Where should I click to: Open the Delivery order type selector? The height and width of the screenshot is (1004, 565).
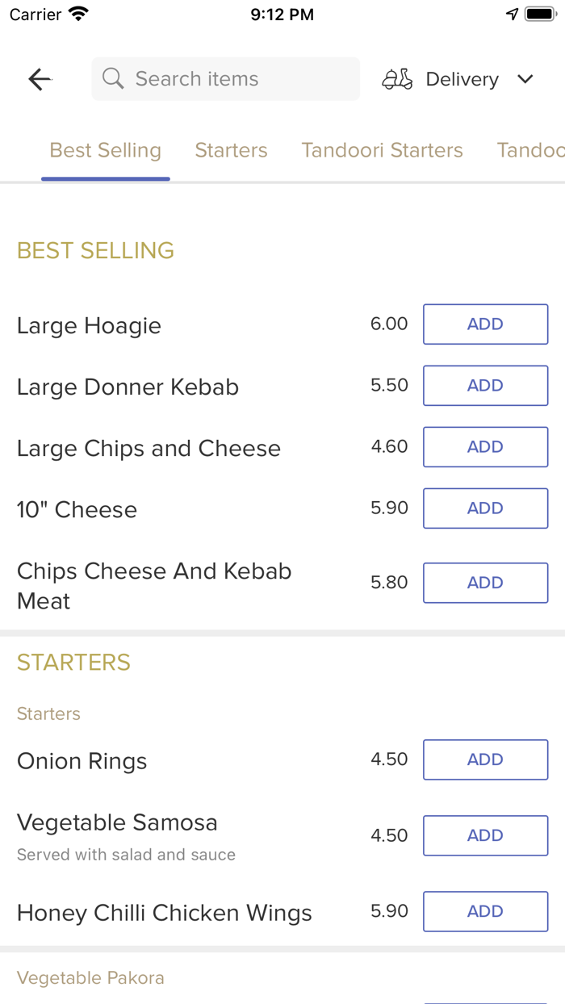pos(462,79)
